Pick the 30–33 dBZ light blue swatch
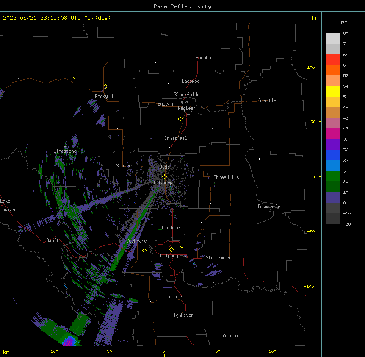 click(333, 166)
